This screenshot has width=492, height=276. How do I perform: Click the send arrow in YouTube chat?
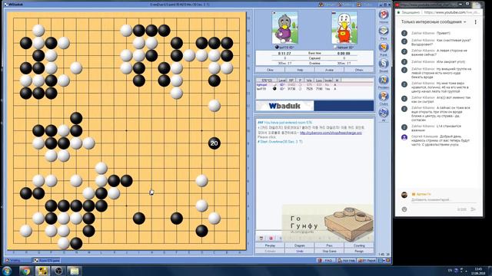[x=474, y=209]
